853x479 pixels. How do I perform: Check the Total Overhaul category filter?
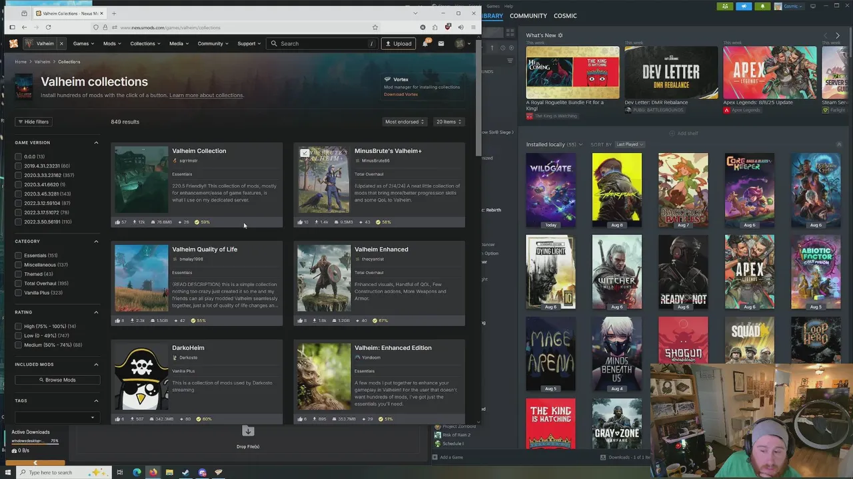click(19, 283)
